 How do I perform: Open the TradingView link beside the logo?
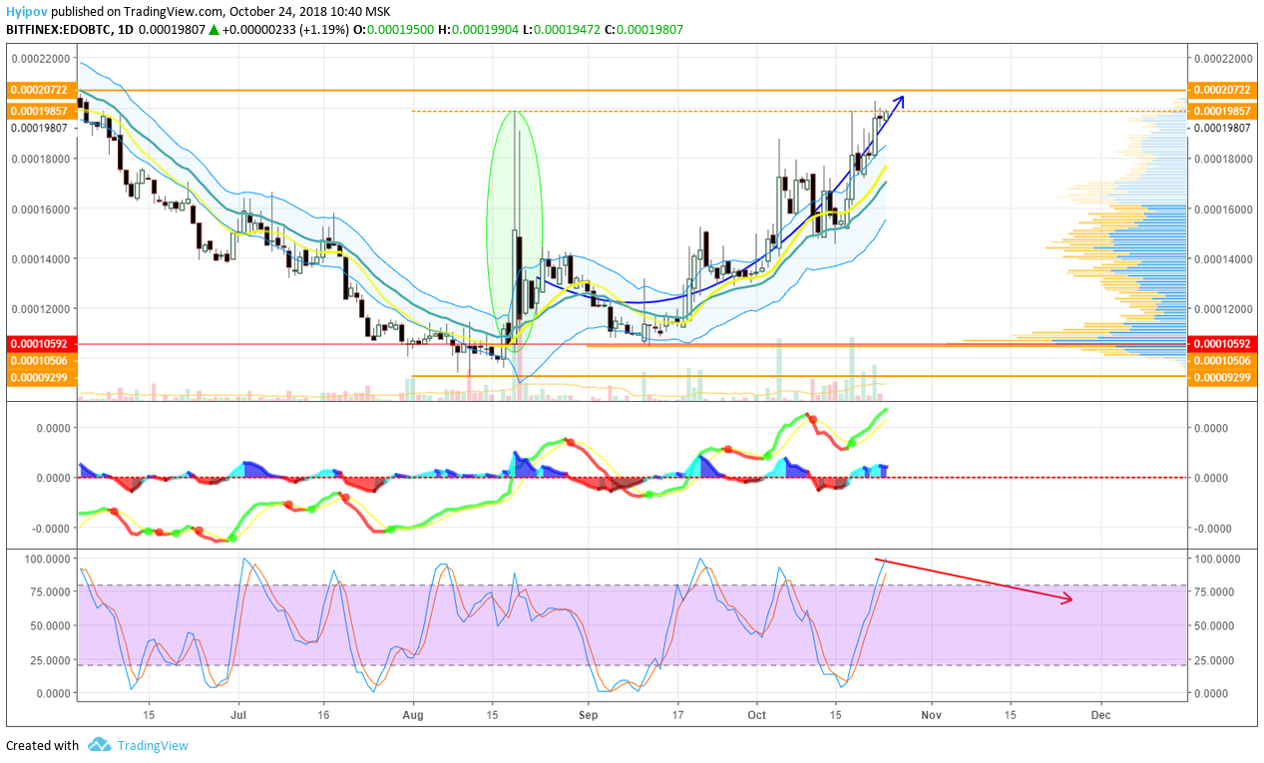click(x=153, y=745)
